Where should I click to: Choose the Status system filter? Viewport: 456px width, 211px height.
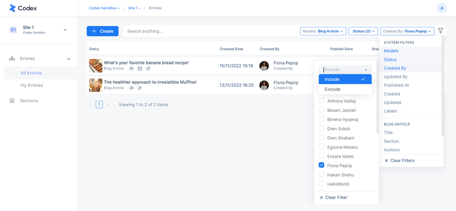(x=390, y=59)
